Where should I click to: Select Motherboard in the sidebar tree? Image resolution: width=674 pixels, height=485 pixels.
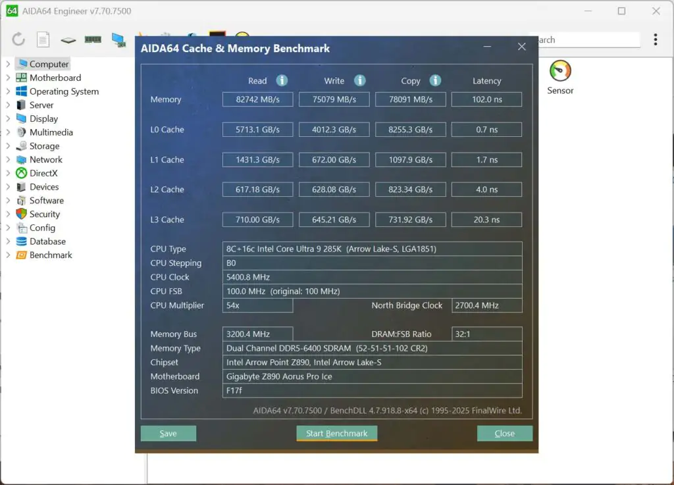coord(53,77)
